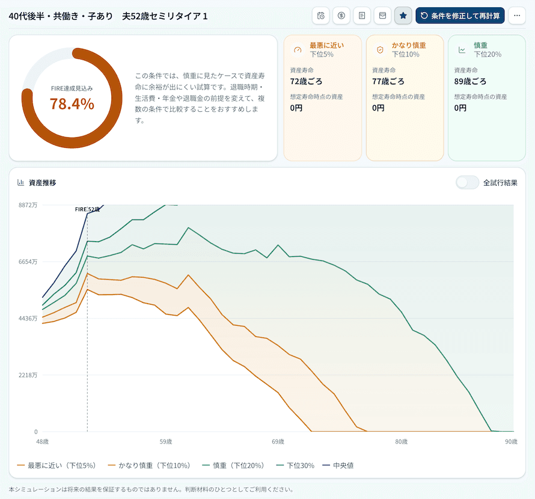Click the かなり慎重 shield icon

point(380,50)
